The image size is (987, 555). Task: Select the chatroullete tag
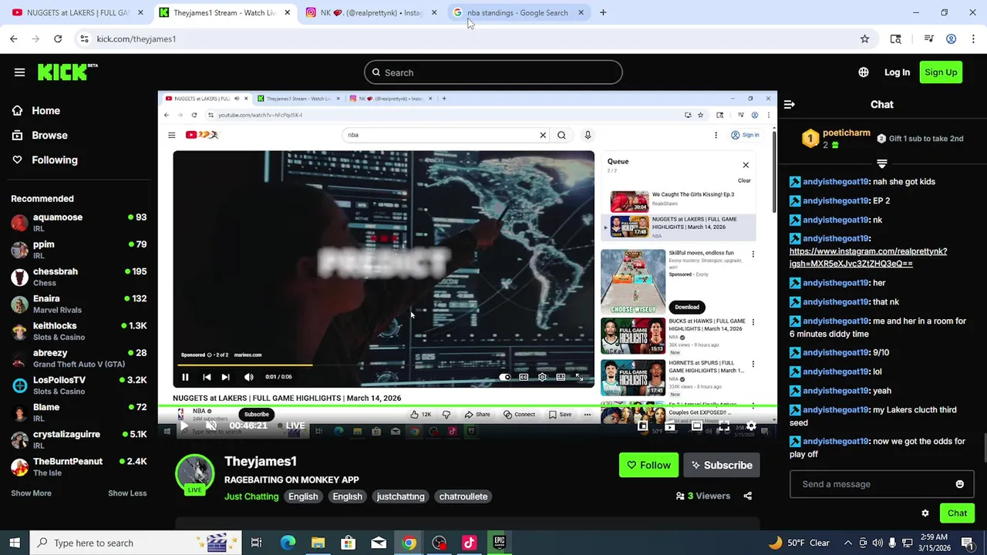463,496
